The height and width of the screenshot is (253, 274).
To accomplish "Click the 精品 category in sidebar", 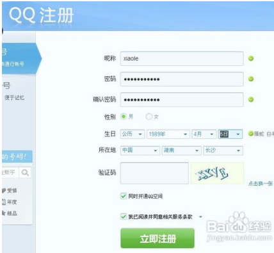I will (12, 213).
